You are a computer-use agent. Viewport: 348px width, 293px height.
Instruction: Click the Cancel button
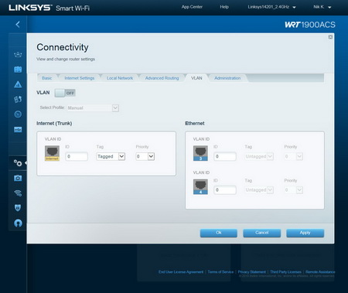pyautogui.click(x=262, y=233)
